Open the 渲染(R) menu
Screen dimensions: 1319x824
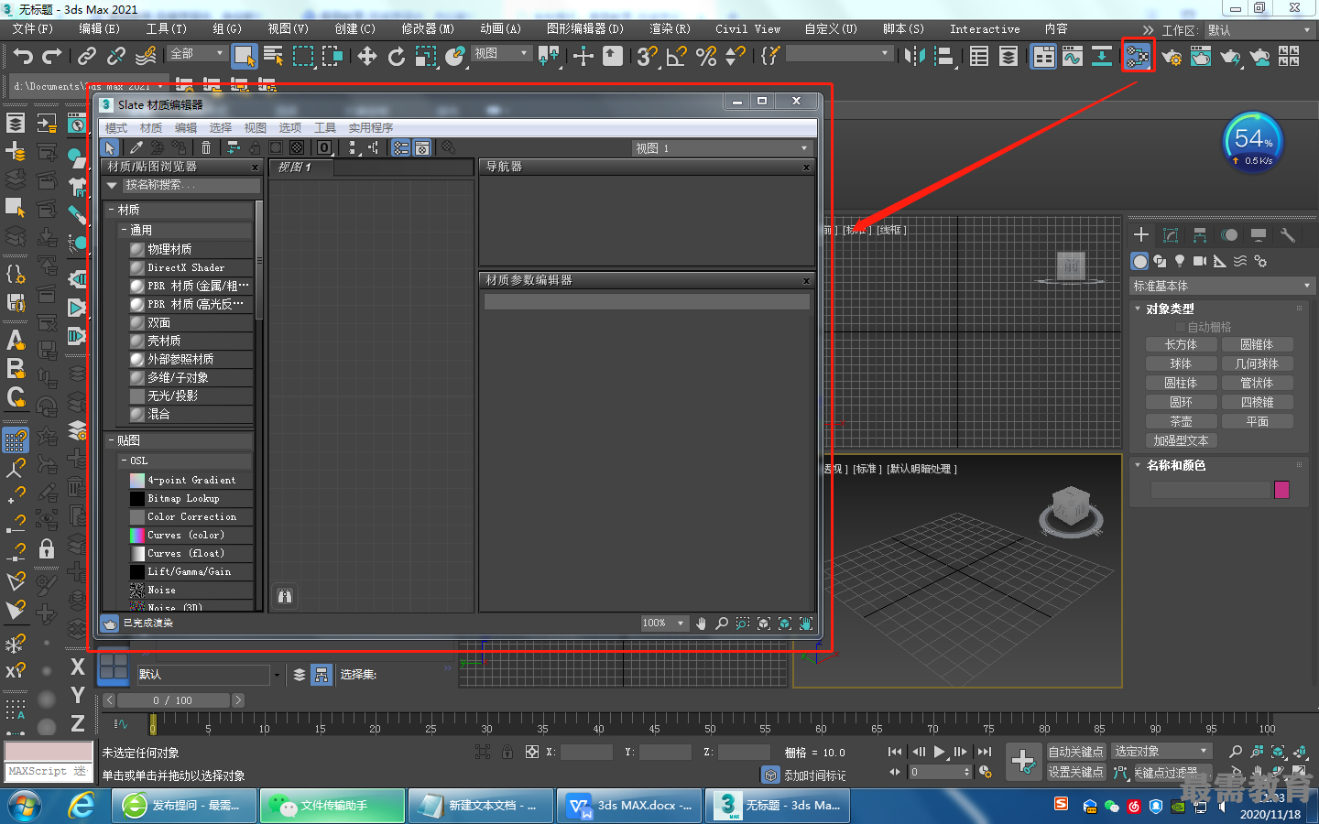[670, 29]
